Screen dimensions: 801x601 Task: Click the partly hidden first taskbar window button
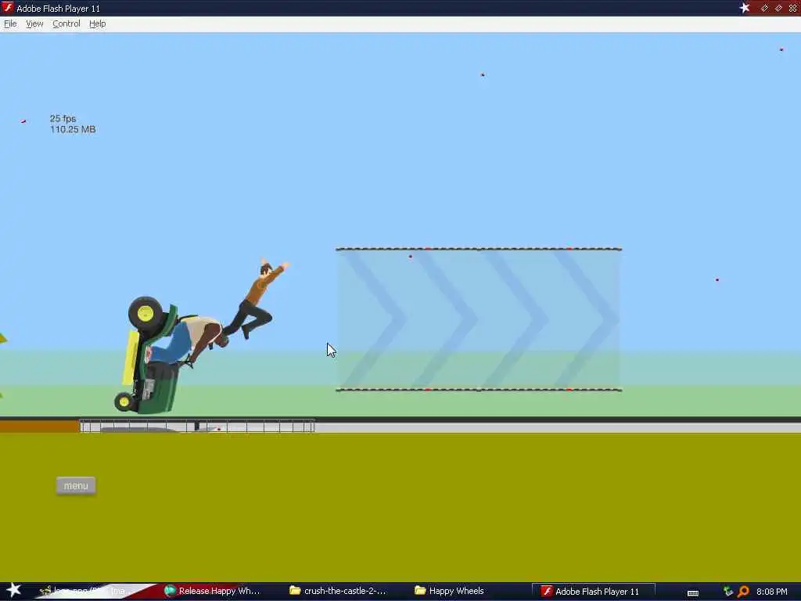[x=87, y=592]
